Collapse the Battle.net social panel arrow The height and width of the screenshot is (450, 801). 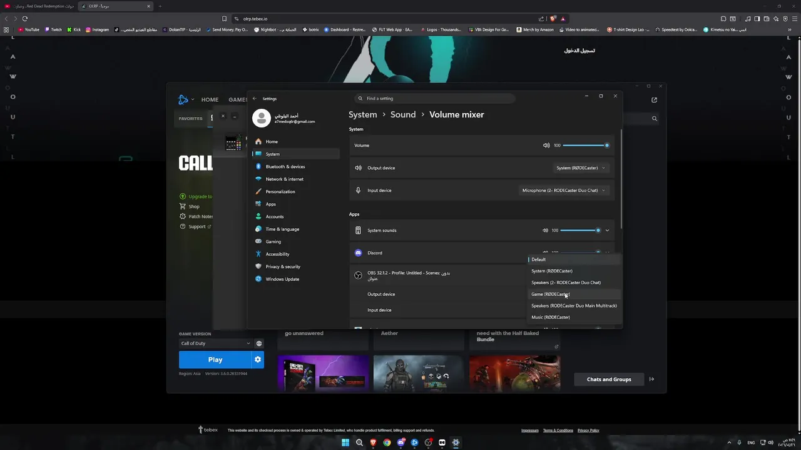[651, 379]
